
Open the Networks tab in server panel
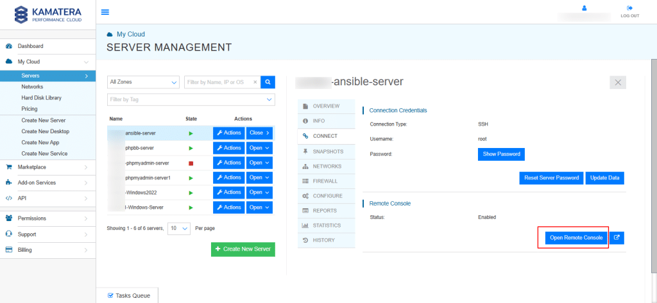point(326,167)
